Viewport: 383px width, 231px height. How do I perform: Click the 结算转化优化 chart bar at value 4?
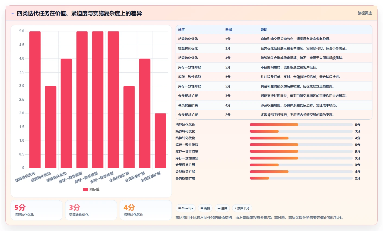point(67,113)
